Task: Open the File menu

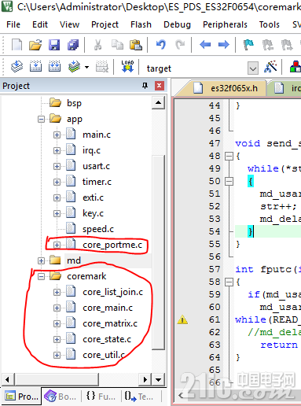Action: tap(13, 24)
